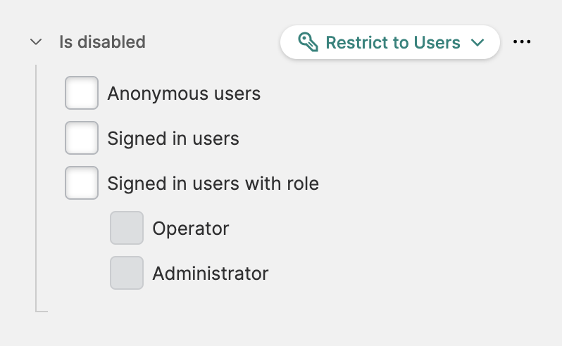
Task: Click the Operator label text
Action: (191, 229)
